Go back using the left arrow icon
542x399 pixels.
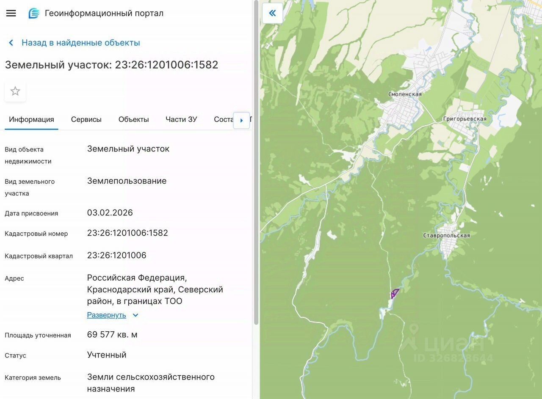point(11,43)
